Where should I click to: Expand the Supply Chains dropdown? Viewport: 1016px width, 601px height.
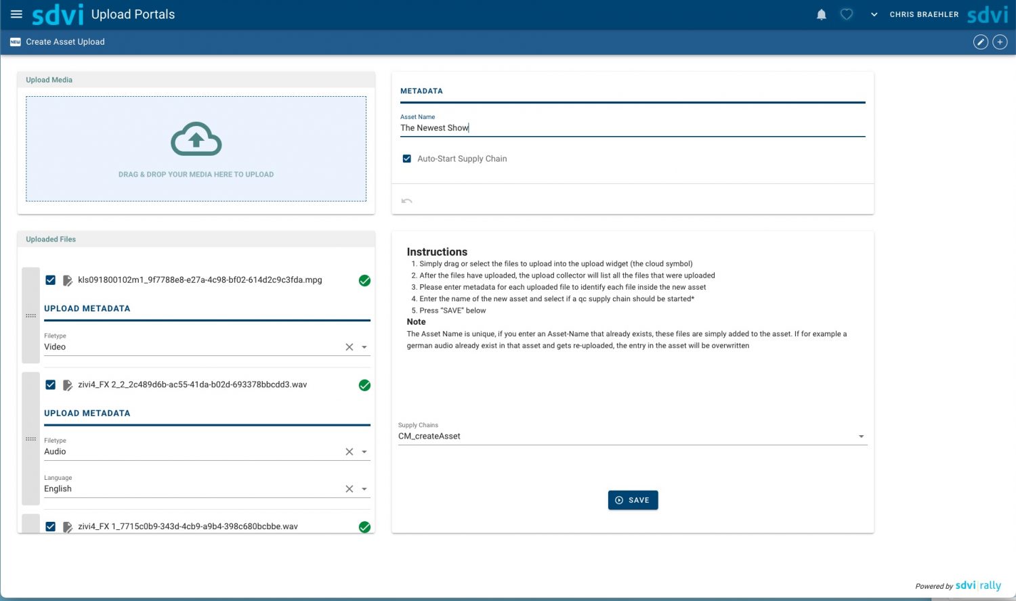point(861,437)
